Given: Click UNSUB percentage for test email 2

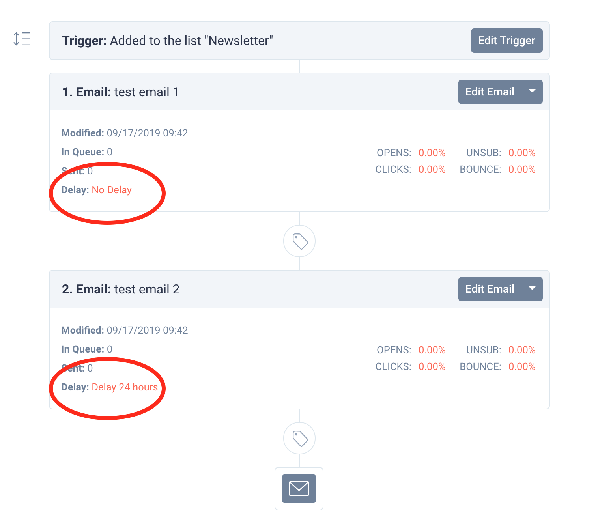Looking at the screenshot, I should point(522,350).
